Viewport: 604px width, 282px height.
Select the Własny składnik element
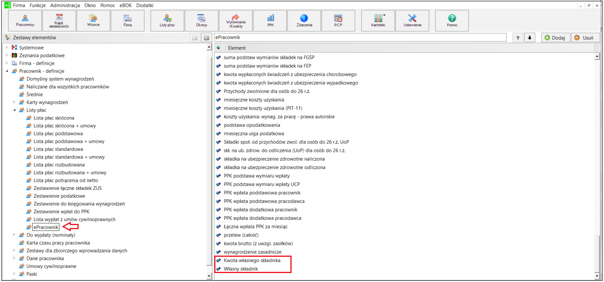tap(241, 269)
